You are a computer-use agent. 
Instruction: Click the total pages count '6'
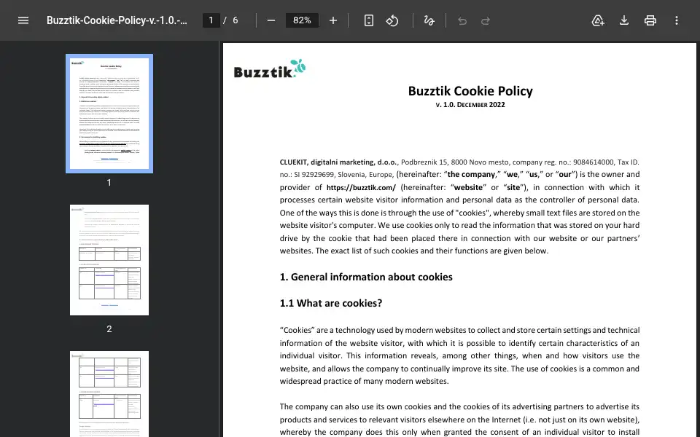pyautogui.click(x=236, y=20)
